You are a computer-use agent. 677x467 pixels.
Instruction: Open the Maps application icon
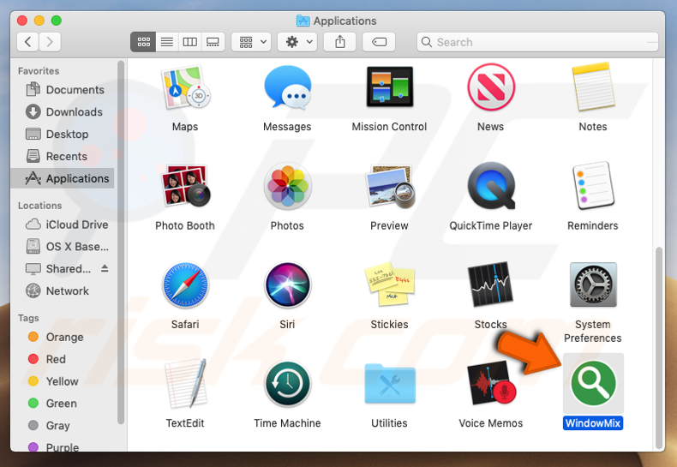click(185, 87)
